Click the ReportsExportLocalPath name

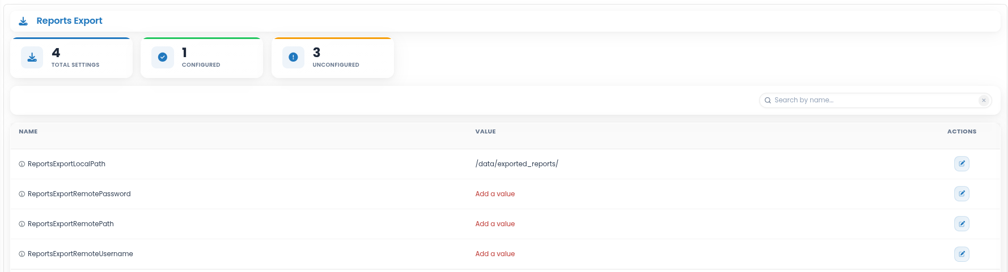tap(66, 164)
